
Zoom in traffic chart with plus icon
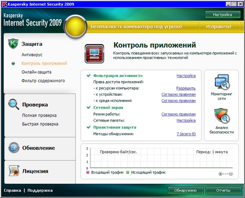tap(220, 174)
